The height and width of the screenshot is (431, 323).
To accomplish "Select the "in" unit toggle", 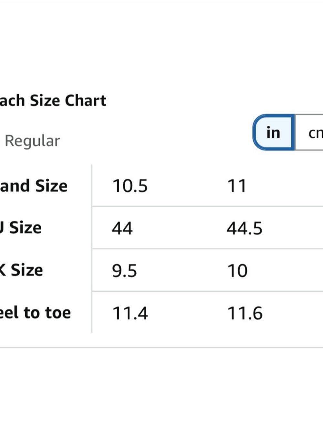I will (273, 132).
